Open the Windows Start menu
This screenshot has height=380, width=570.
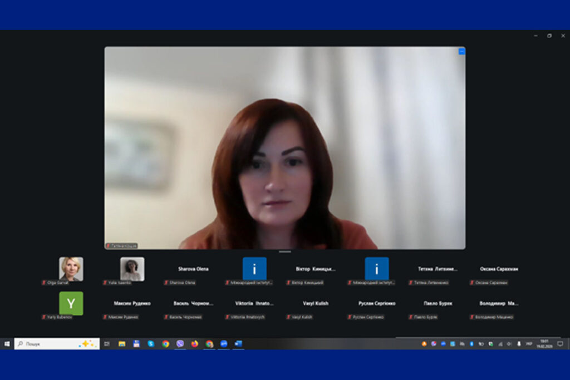pos(7,344)
